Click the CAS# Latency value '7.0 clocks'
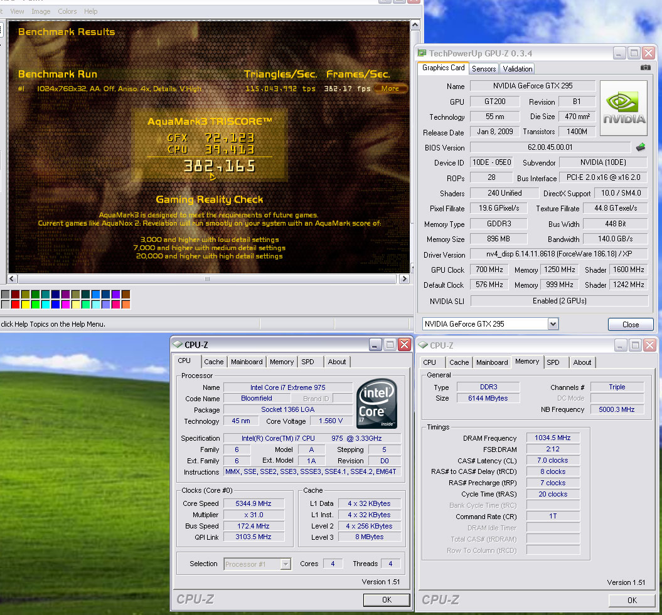 tap(552, 460)
